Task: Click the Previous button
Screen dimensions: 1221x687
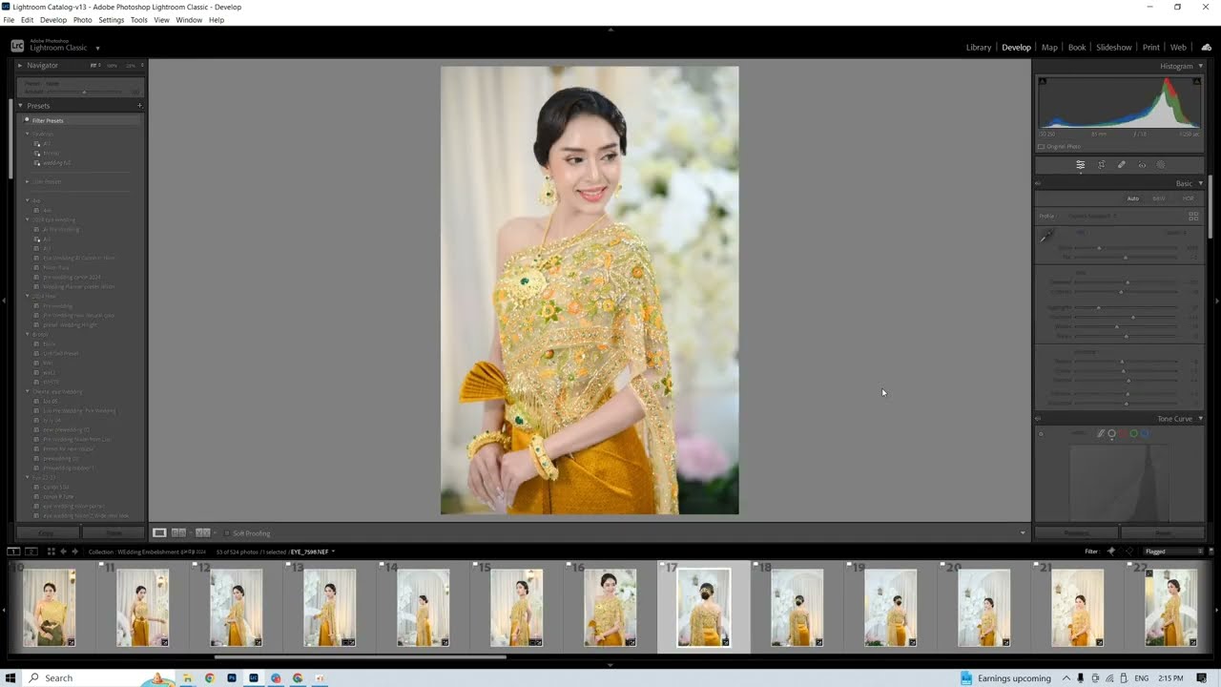Action: (1077, 533)
